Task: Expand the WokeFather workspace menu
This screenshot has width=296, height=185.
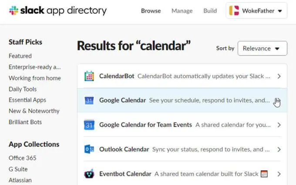Action: pos(256,10)
